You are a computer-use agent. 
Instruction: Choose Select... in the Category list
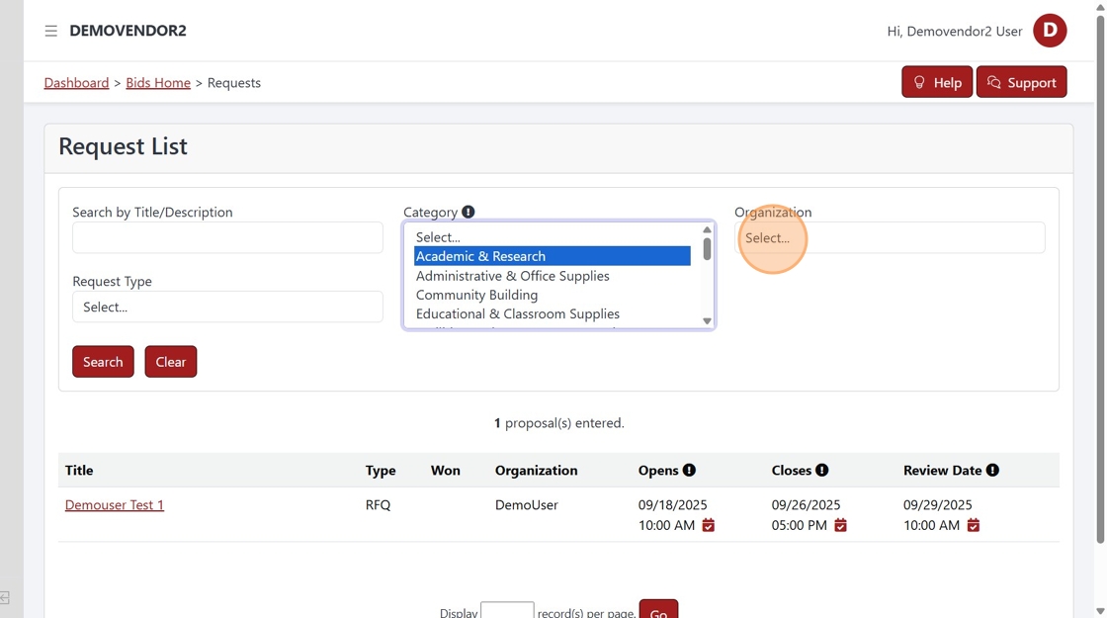coord(553,237)
